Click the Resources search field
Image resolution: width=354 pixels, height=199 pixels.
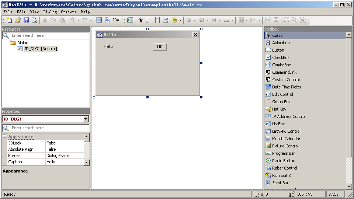46,35
